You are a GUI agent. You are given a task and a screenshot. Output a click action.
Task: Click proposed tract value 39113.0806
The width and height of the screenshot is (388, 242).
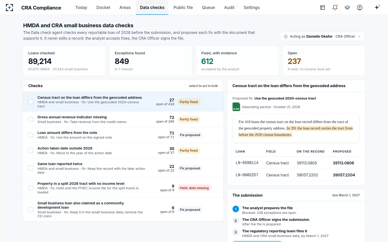343,163
